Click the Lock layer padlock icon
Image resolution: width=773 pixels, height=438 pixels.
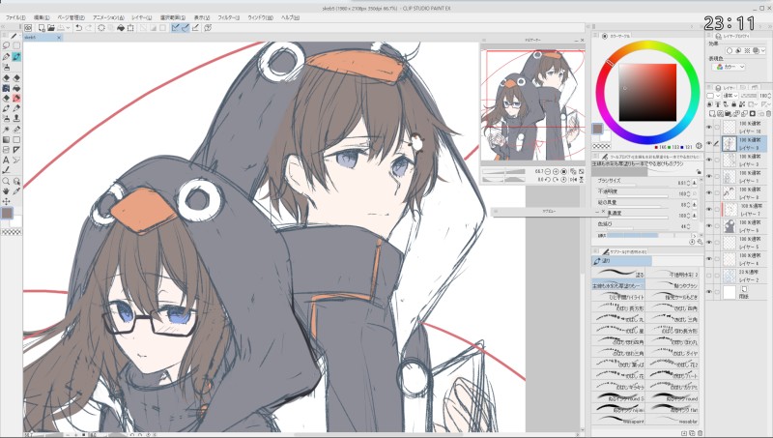pyautogui.click(x=734, y=104)
